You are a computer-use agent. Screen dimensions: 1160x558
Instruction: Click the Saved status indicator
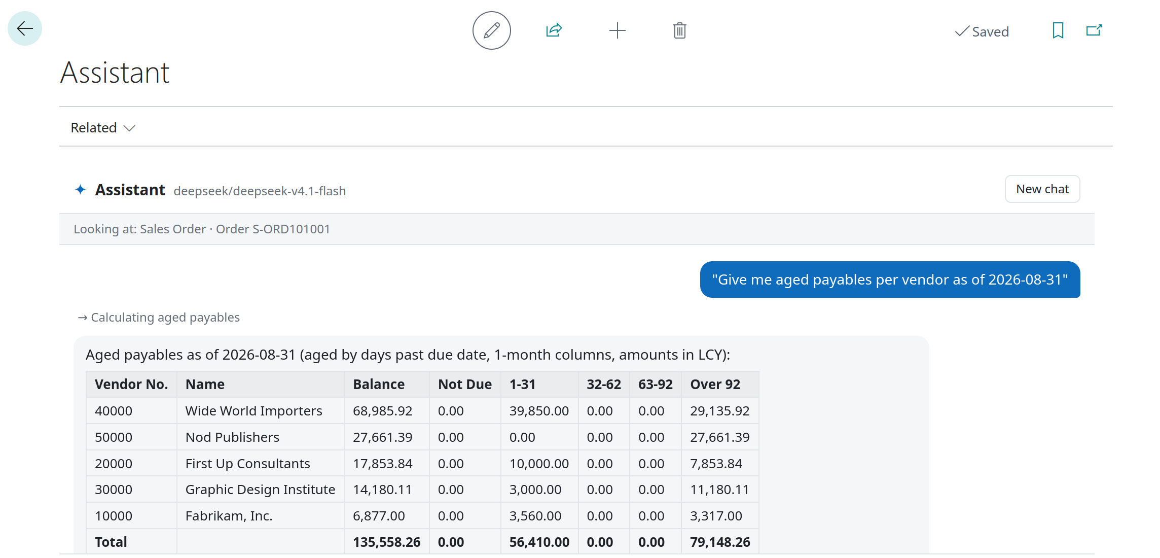(x=982, y=31)
